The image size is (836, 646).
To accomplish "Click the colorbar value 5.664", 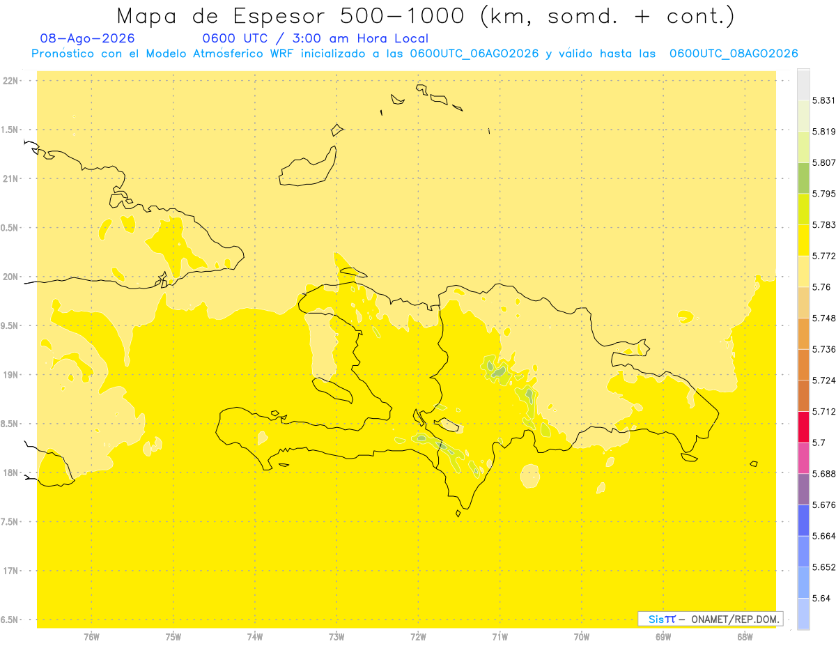I will [824, 536].
